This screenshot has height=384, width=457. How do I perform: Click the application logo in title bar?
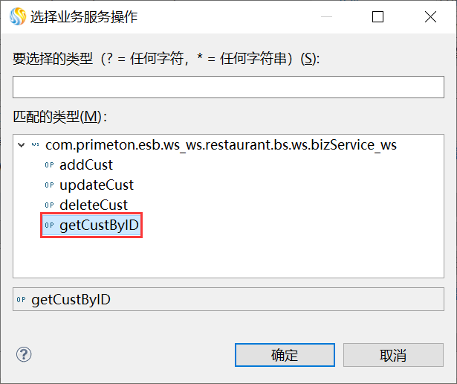(x=18, y=16)
